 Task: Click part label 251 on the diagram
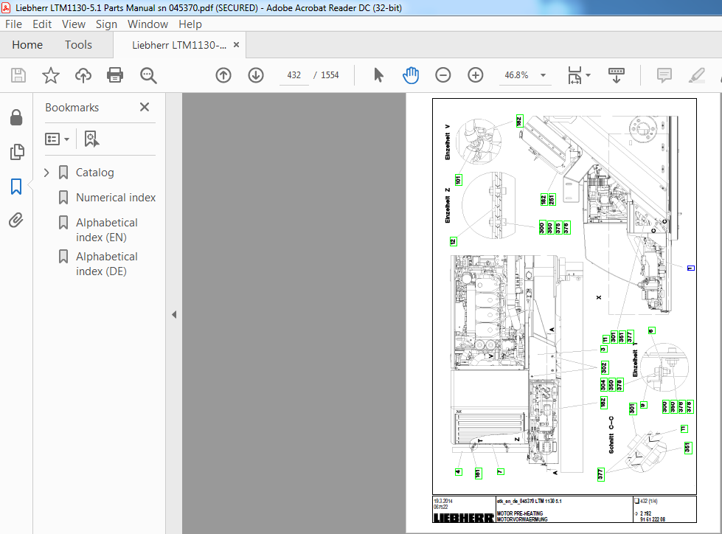click(x=552, y=200)
